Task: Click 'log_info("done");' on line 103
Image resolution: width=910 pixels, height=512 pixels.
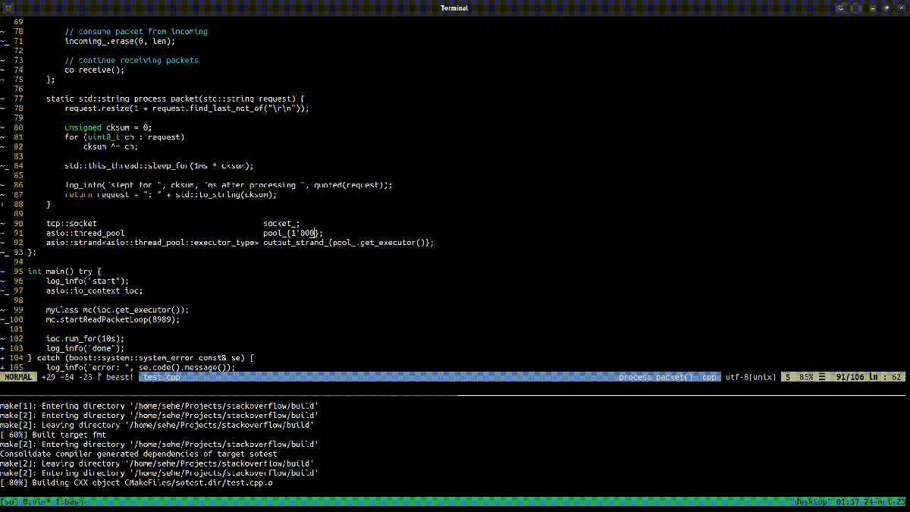Action: [x=85, y=348]
